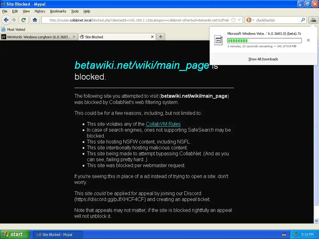Go back using the back arrow button
This screenshot has height=239, width=319.
click(x=6, y=20)
